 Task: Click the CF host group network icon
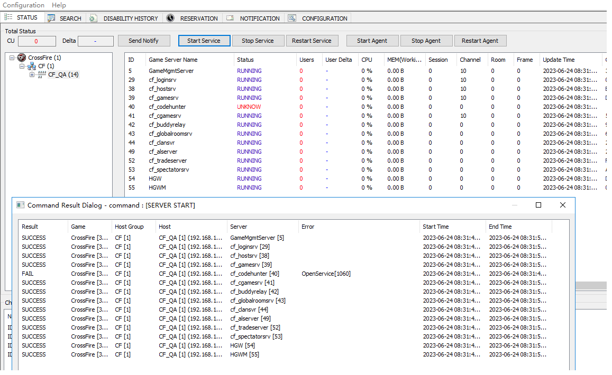click(x=32, y=66)
